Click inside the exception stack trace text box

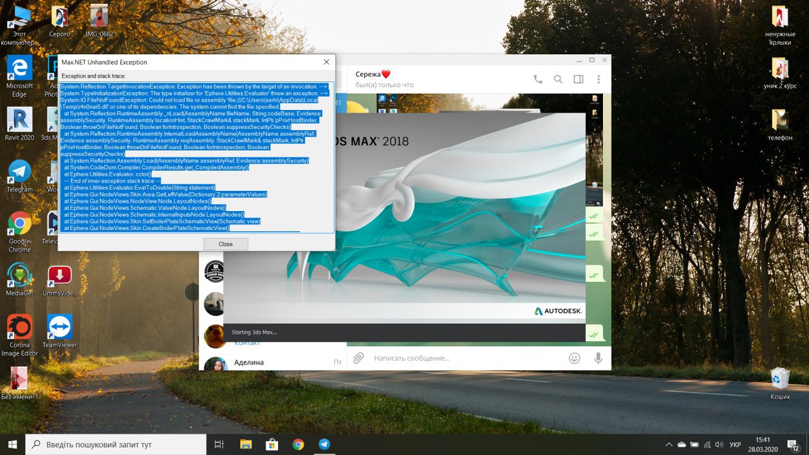197,157
